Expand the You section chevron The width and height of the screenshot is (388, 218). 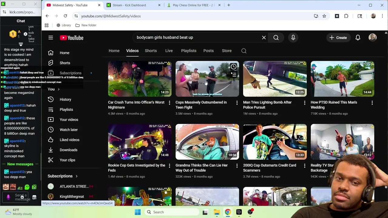59,89
